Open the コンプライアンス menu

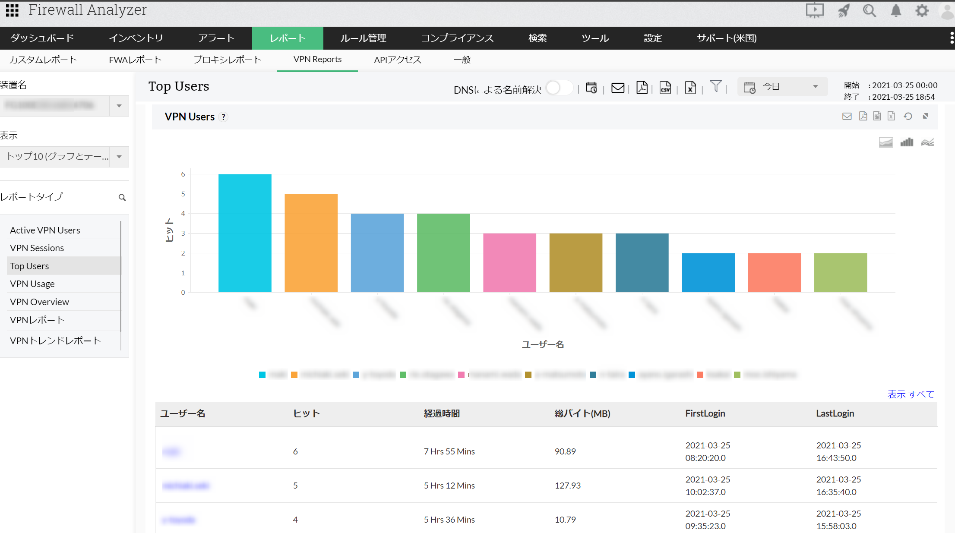[x=457, y=38]
